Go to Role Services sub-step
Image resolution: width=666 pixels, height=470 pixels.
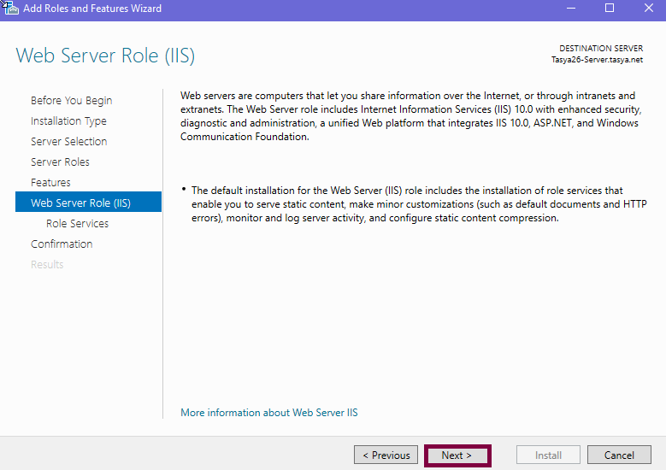tap(77, 223)
